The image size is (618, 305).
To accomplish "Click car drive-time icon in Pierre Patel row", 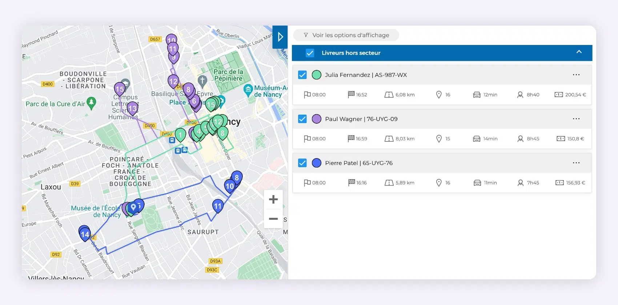I will tap(477, 183).
